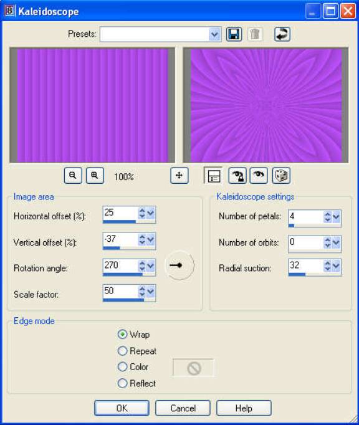Image resolution: width=359 pixels, height=425 pixels.
Task: Click the Save preset floppy disk icon
Action: 234,34
